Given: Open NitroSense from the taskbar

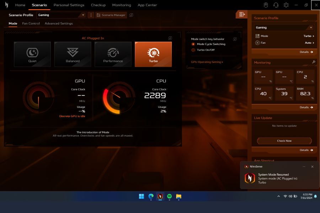Looking at the screenshot, I should [x=160, y=196].
